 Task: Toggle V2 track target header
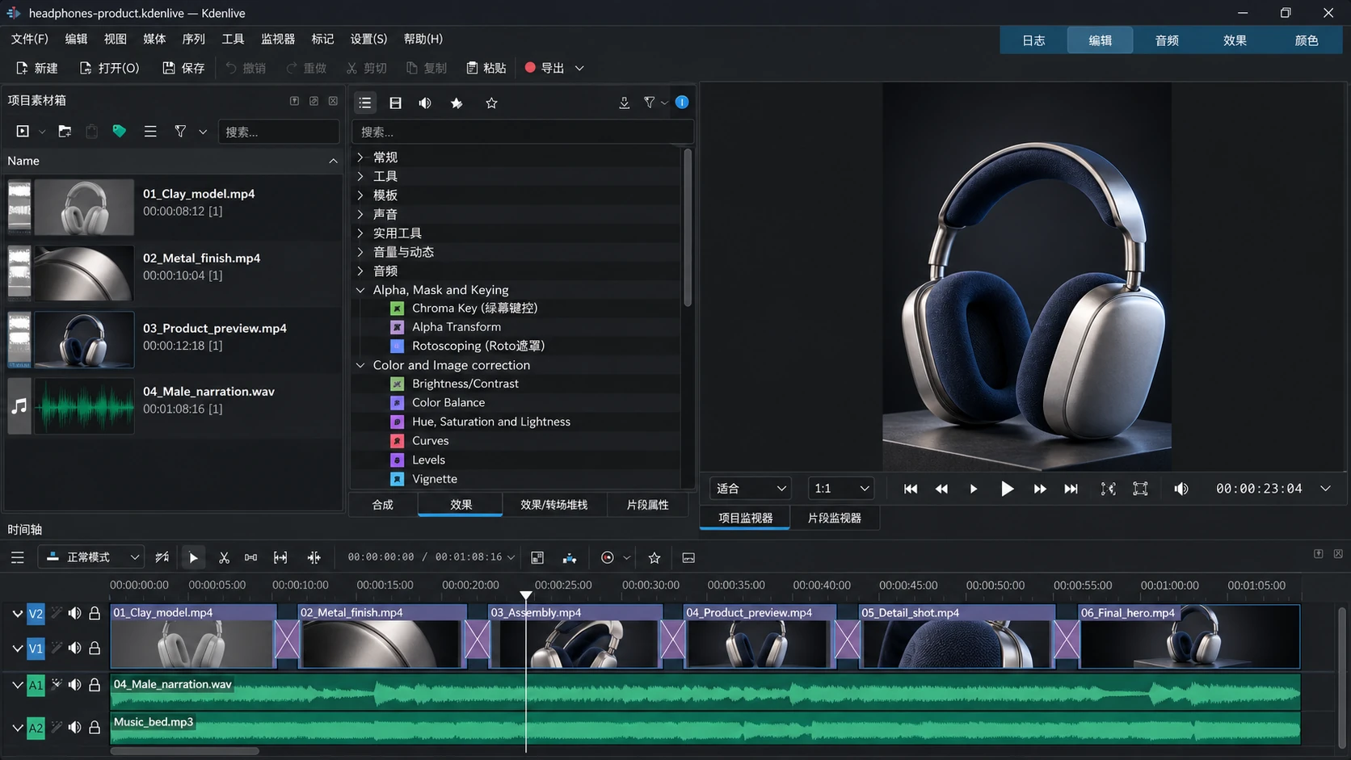36,614
